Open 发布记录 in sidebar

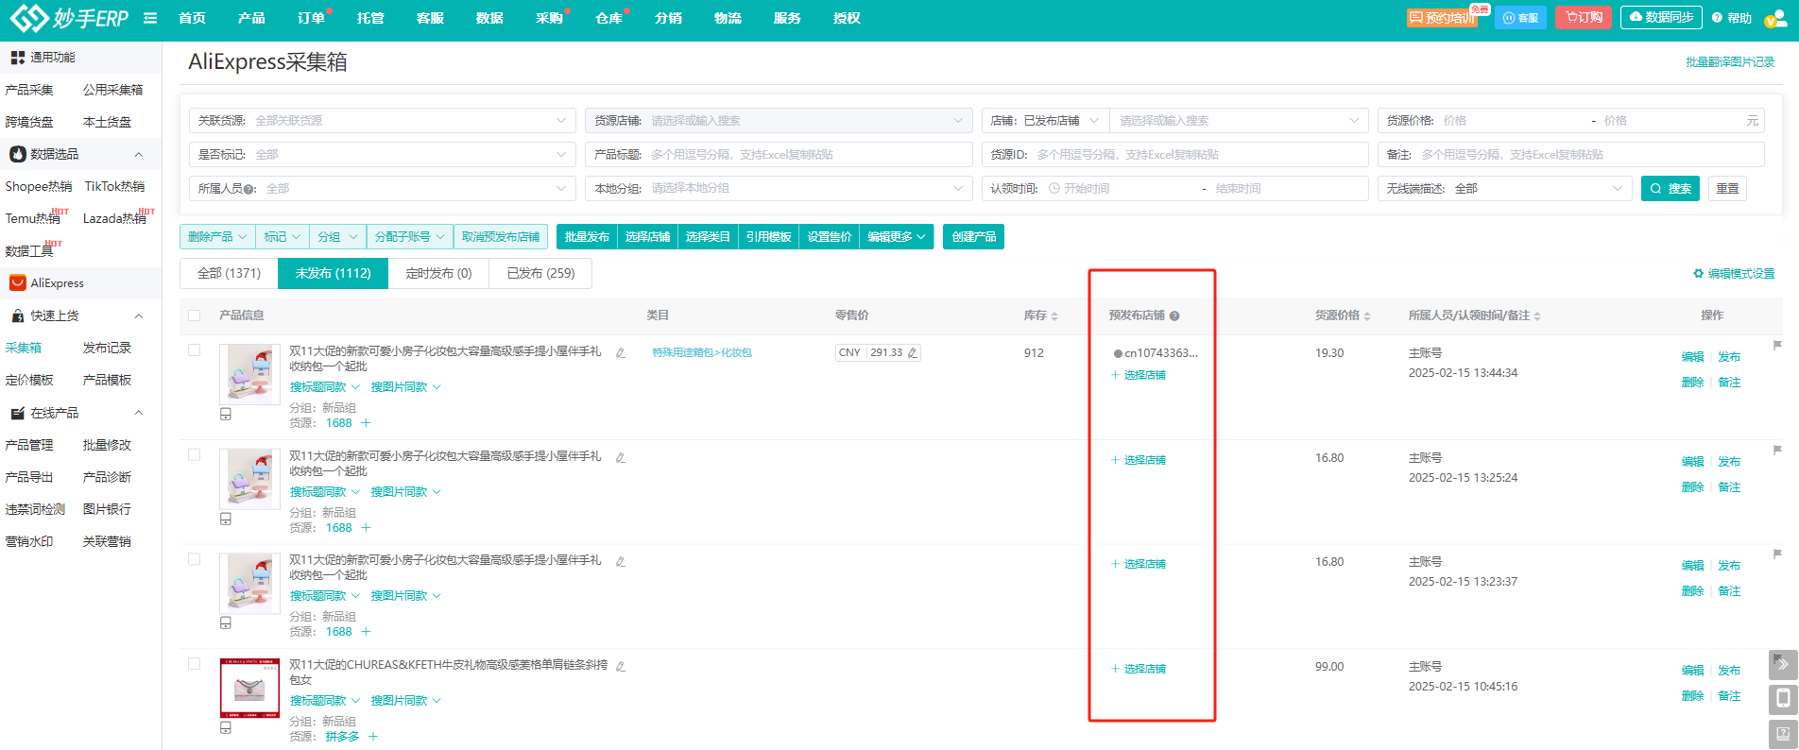click(107, 348)
